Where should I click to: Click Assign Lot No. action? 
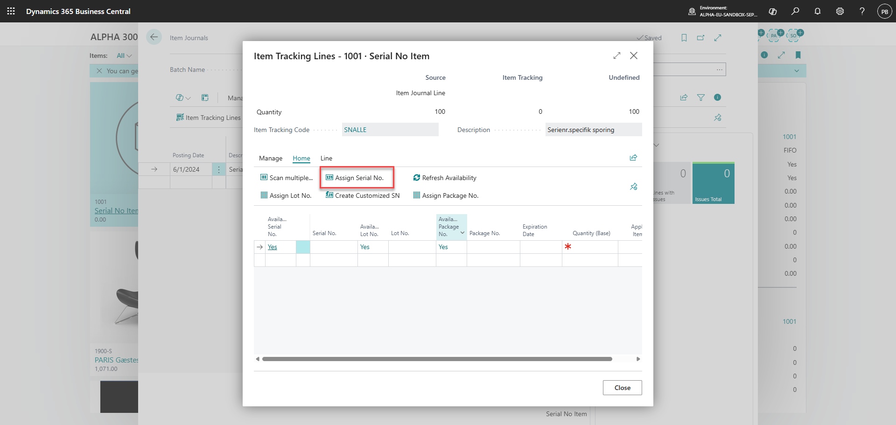286,195
